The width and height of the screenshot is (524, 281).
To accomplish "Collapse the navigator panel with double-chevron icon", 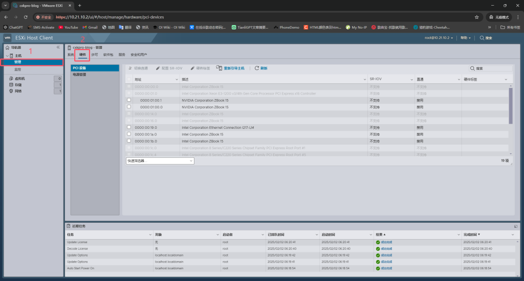I will tap(58, 48).
